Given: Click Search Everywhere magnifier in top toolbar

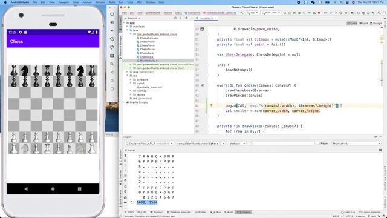Looking at the screenshot, I should click(379, 13).
